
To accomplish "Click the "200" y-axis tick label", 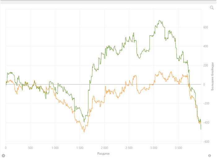I will [x=206, y=65].
